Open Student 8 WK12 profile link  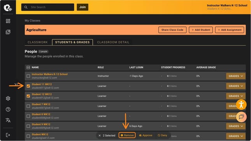pos(41,114)
